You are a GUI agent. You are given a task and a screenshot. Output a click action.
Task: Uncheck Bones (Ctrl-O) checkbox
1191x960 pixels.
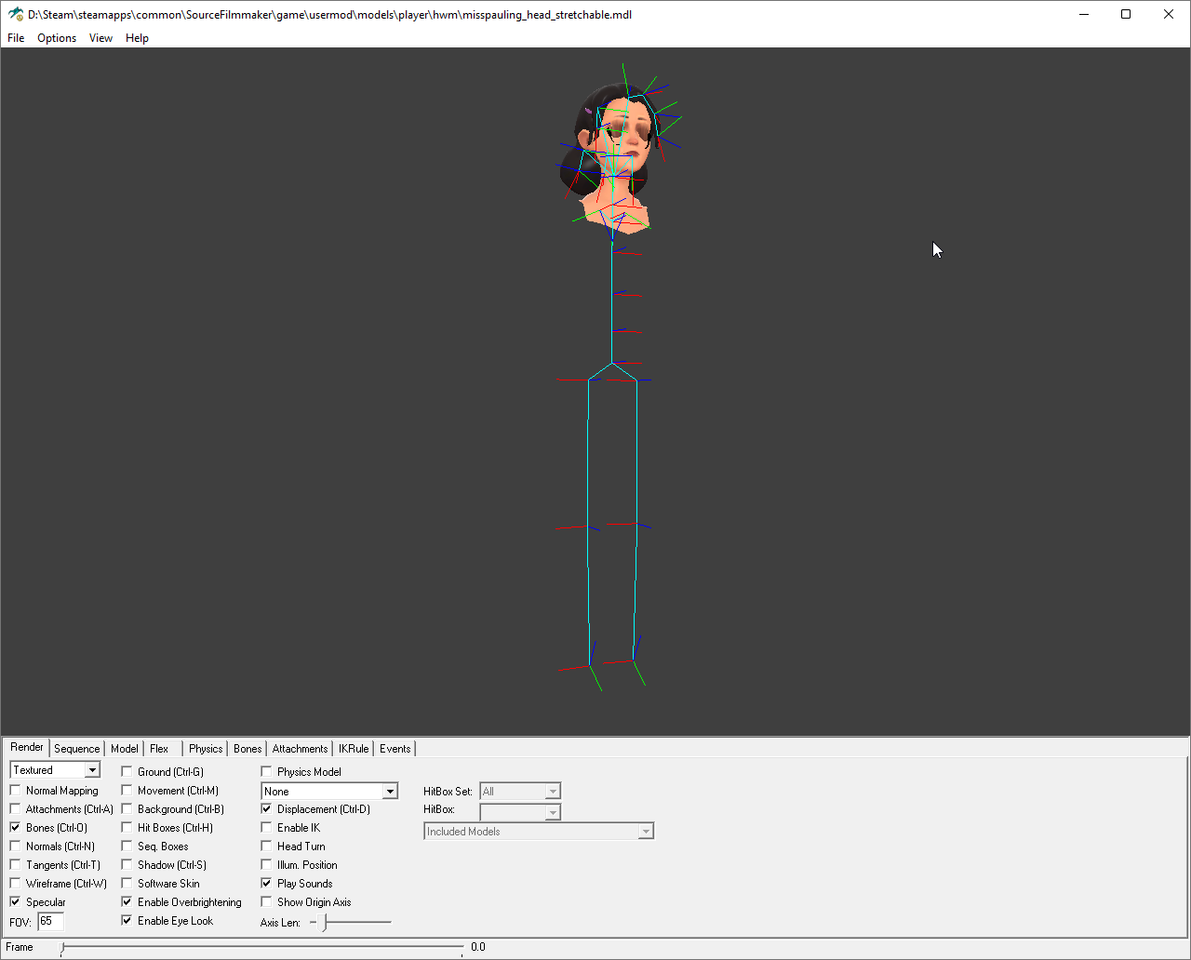[x=15, y=828]
